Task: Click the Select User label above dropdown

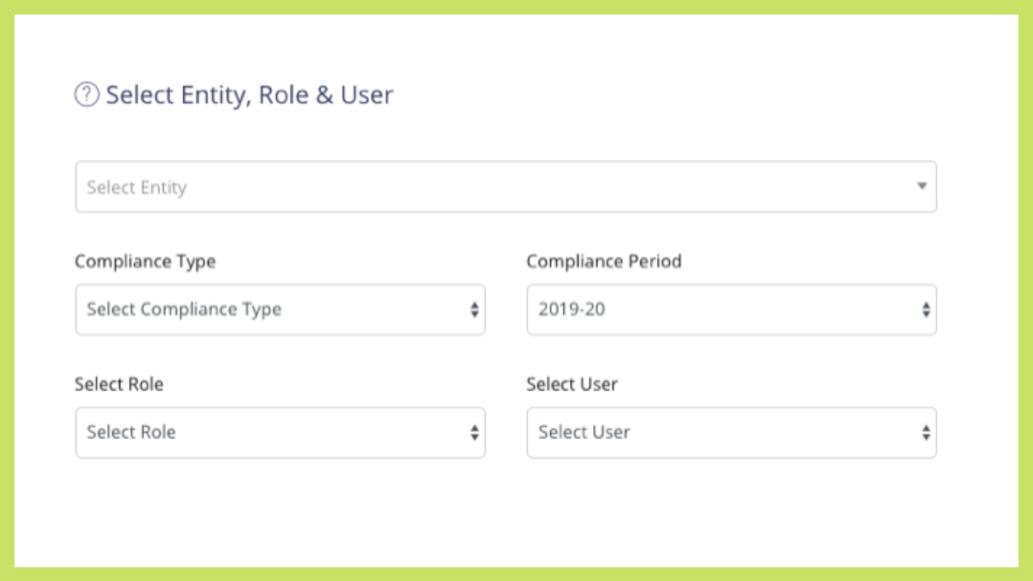Action: pos(571,384)
